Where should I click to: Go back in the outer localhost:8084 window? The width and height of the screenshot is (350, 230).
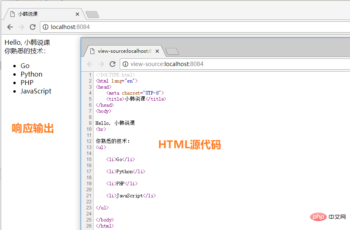[x=10, y=27]
